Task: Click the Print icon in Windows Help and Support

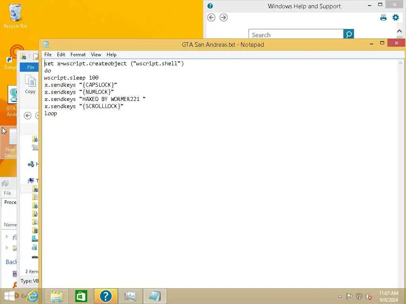Action: 383,17
